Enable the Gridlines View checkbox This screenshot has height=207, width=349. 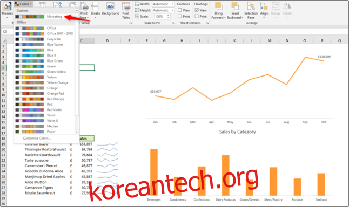pos(180,10)
